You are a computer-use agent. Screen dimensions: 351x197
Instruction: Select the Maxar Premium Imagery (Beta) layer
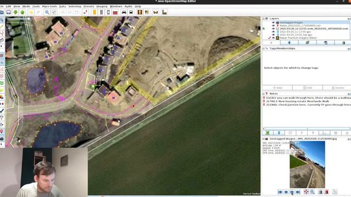(298, 38)
